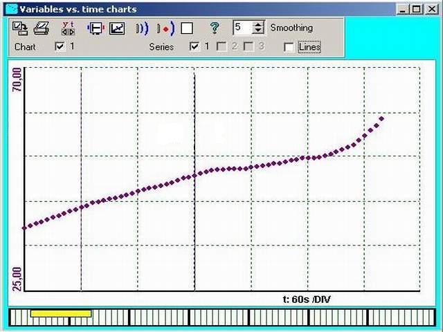Click the empty white square button
The height and width of the screenshot is (332, 443).
[187, 28]
